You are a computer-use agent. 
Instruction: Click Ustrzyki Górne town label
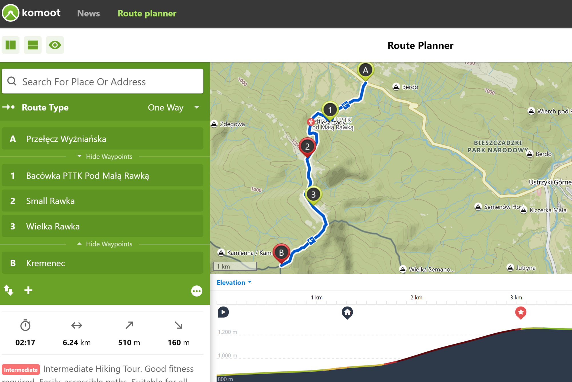click(550, 182)
